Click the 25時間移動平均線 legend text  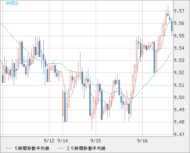(86, 148)
